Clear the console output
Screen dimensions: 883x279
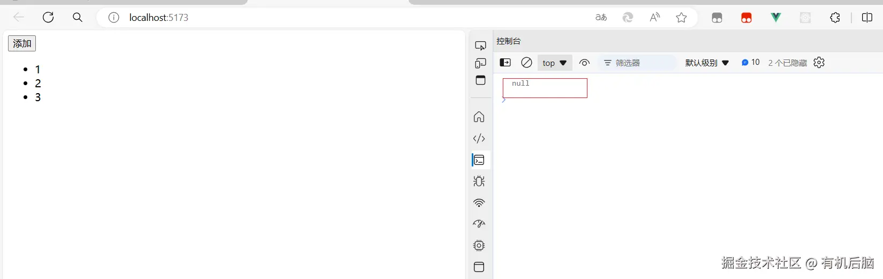[526, 63]
